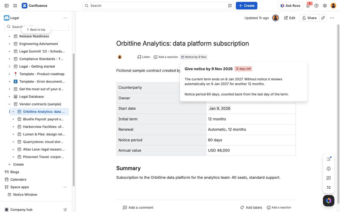The width and height of the screenshot is (340, 212).
Task: Collapse Vendor contracts (sample) tree
Action: [9, 104]
